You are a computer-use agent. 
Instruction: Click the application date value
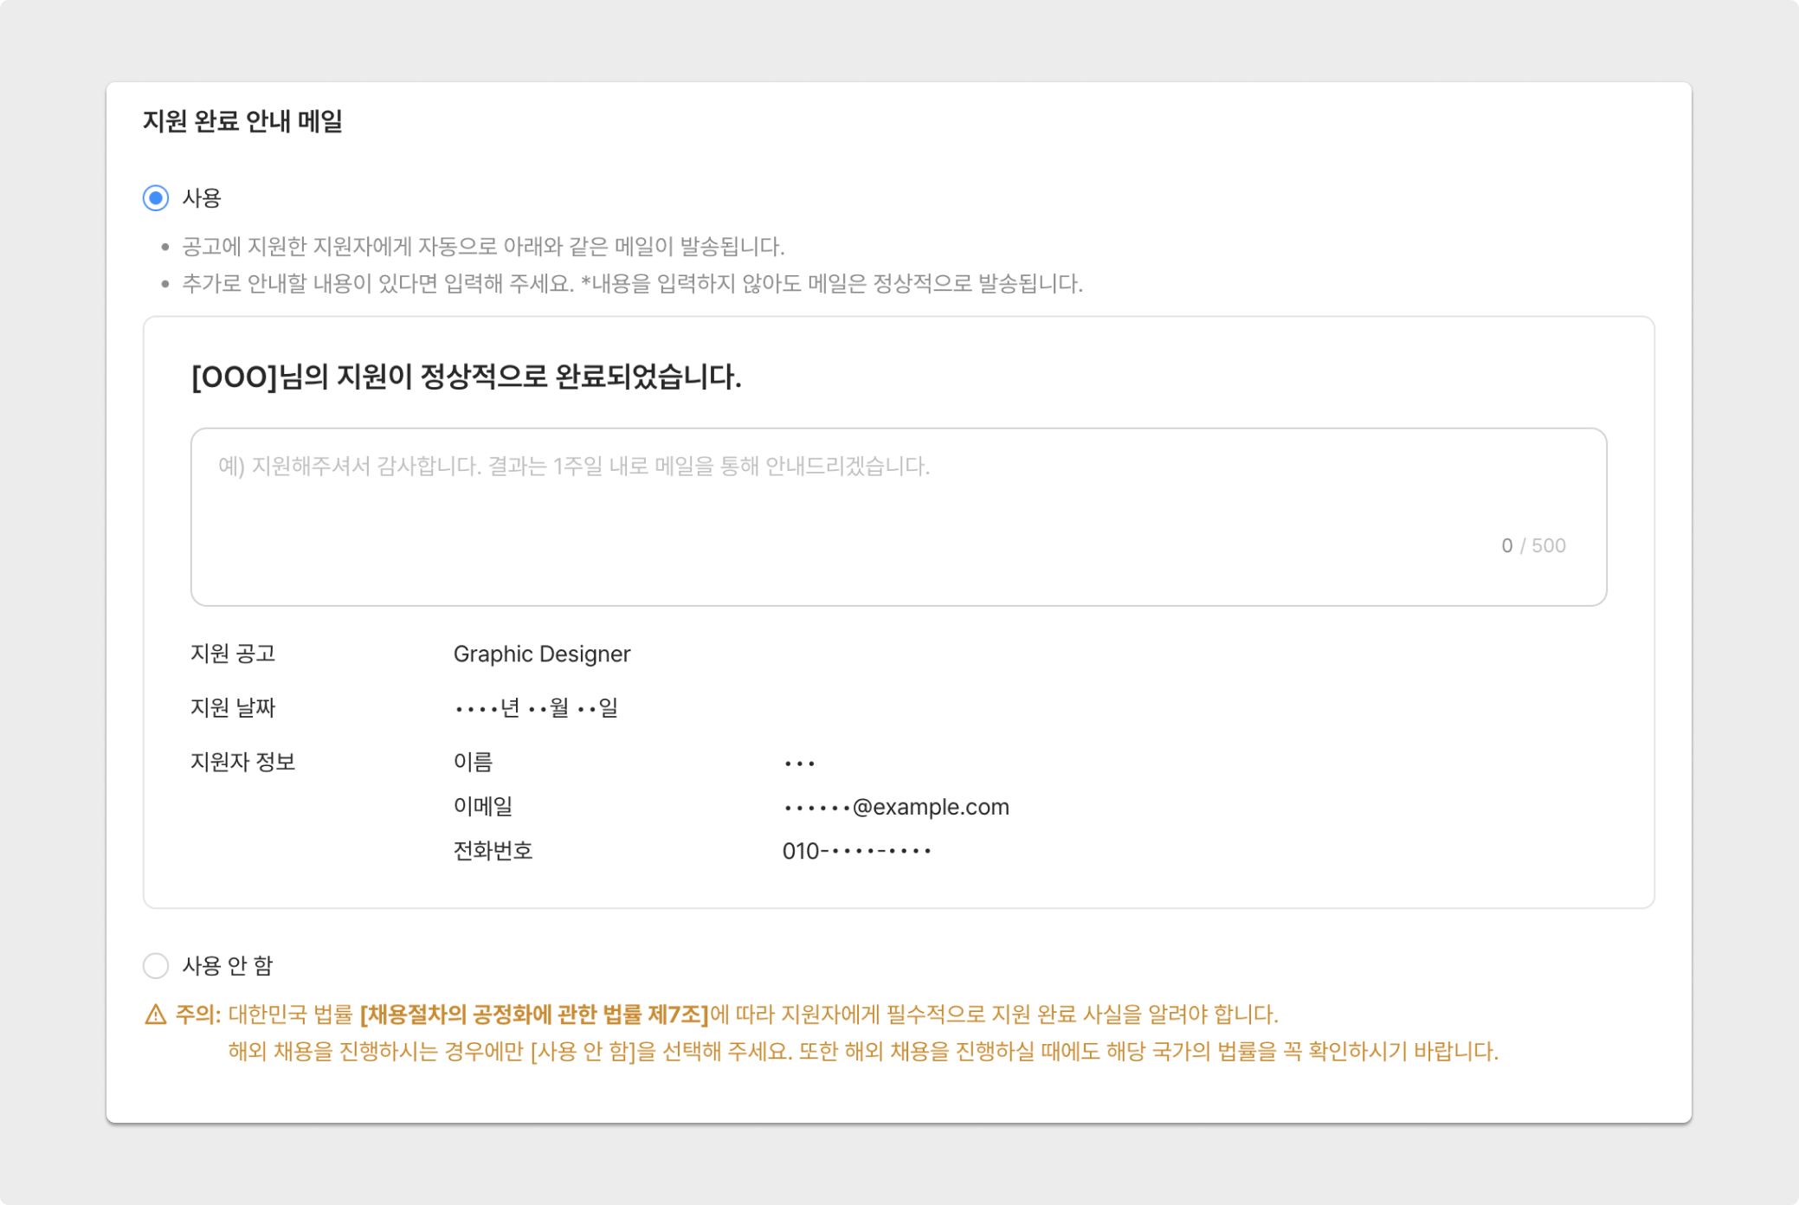point(536,708)
